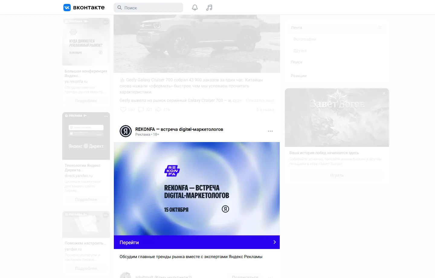Screen dimensions: 435x278
Task: Open the REKONFA blue banner image
Action: point(197,189)
